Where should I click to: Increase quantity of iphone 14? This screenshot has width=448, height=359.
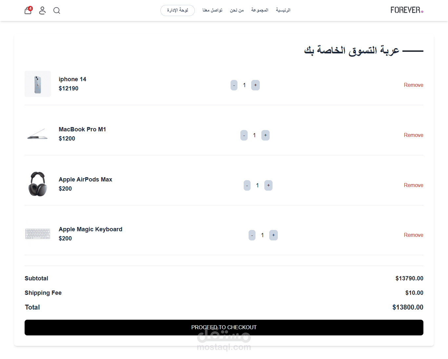coord(255,85)
